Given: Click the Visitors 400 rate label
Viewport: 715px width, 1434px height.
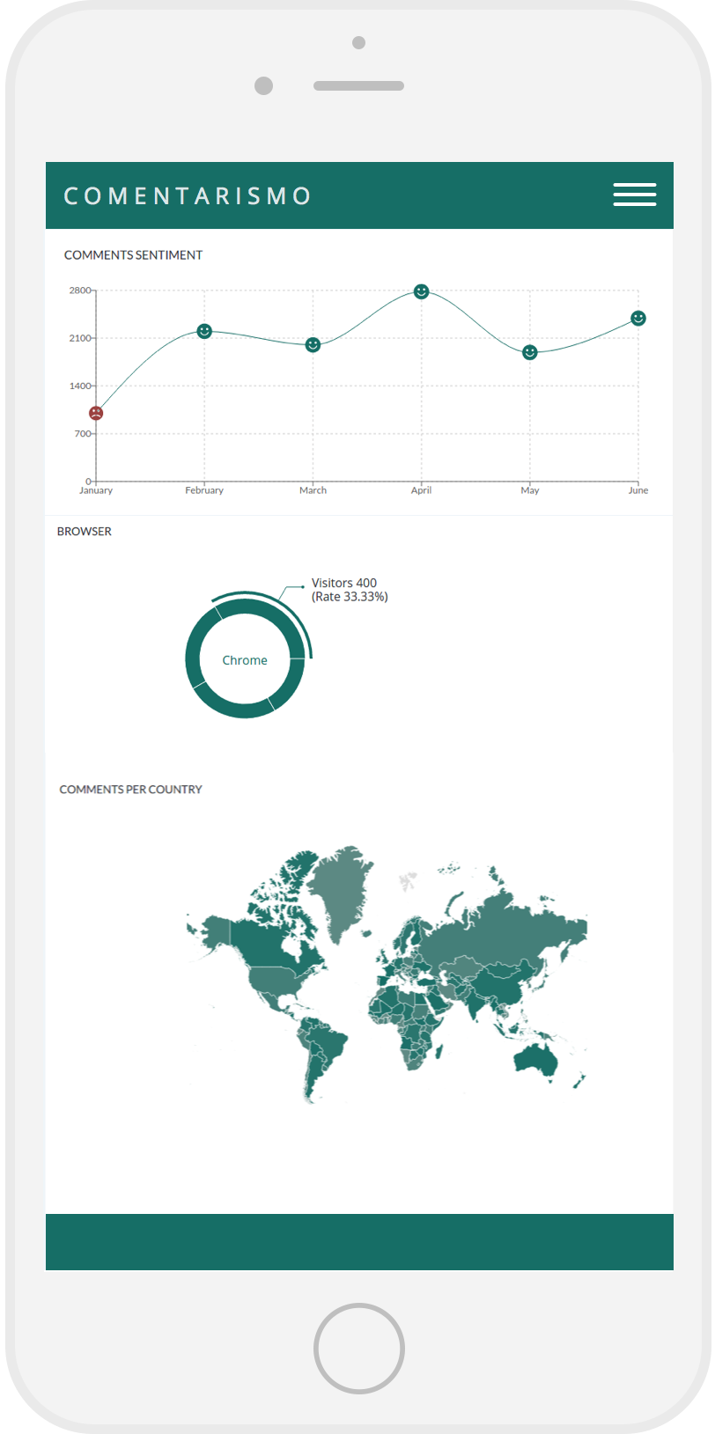Looking at the screenshot, I should (349, 590).
